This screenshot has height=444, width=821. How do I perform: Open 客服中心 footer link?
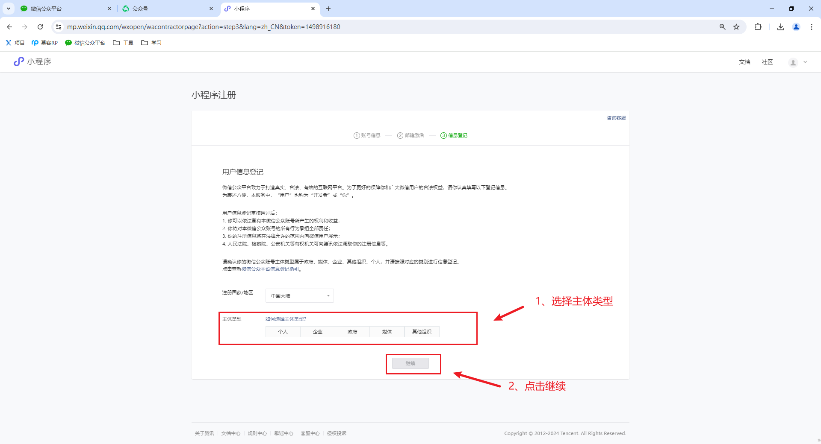point(310,433)
